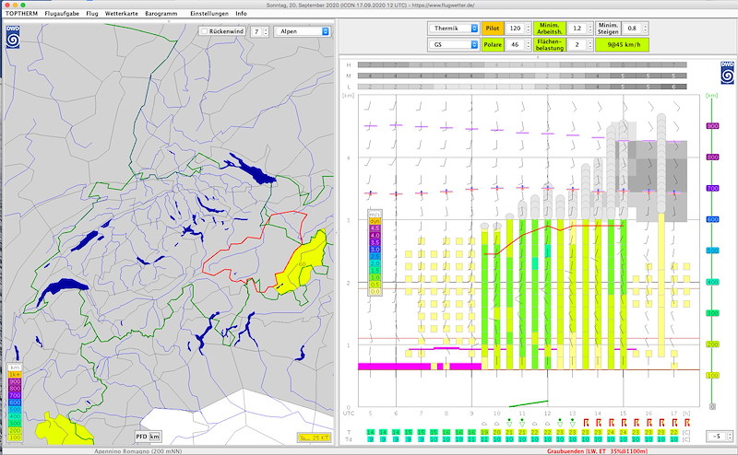Screen dimensions: 738x455
Task: Click the Flächenbelastung button
Action: (x=549, y=44)
